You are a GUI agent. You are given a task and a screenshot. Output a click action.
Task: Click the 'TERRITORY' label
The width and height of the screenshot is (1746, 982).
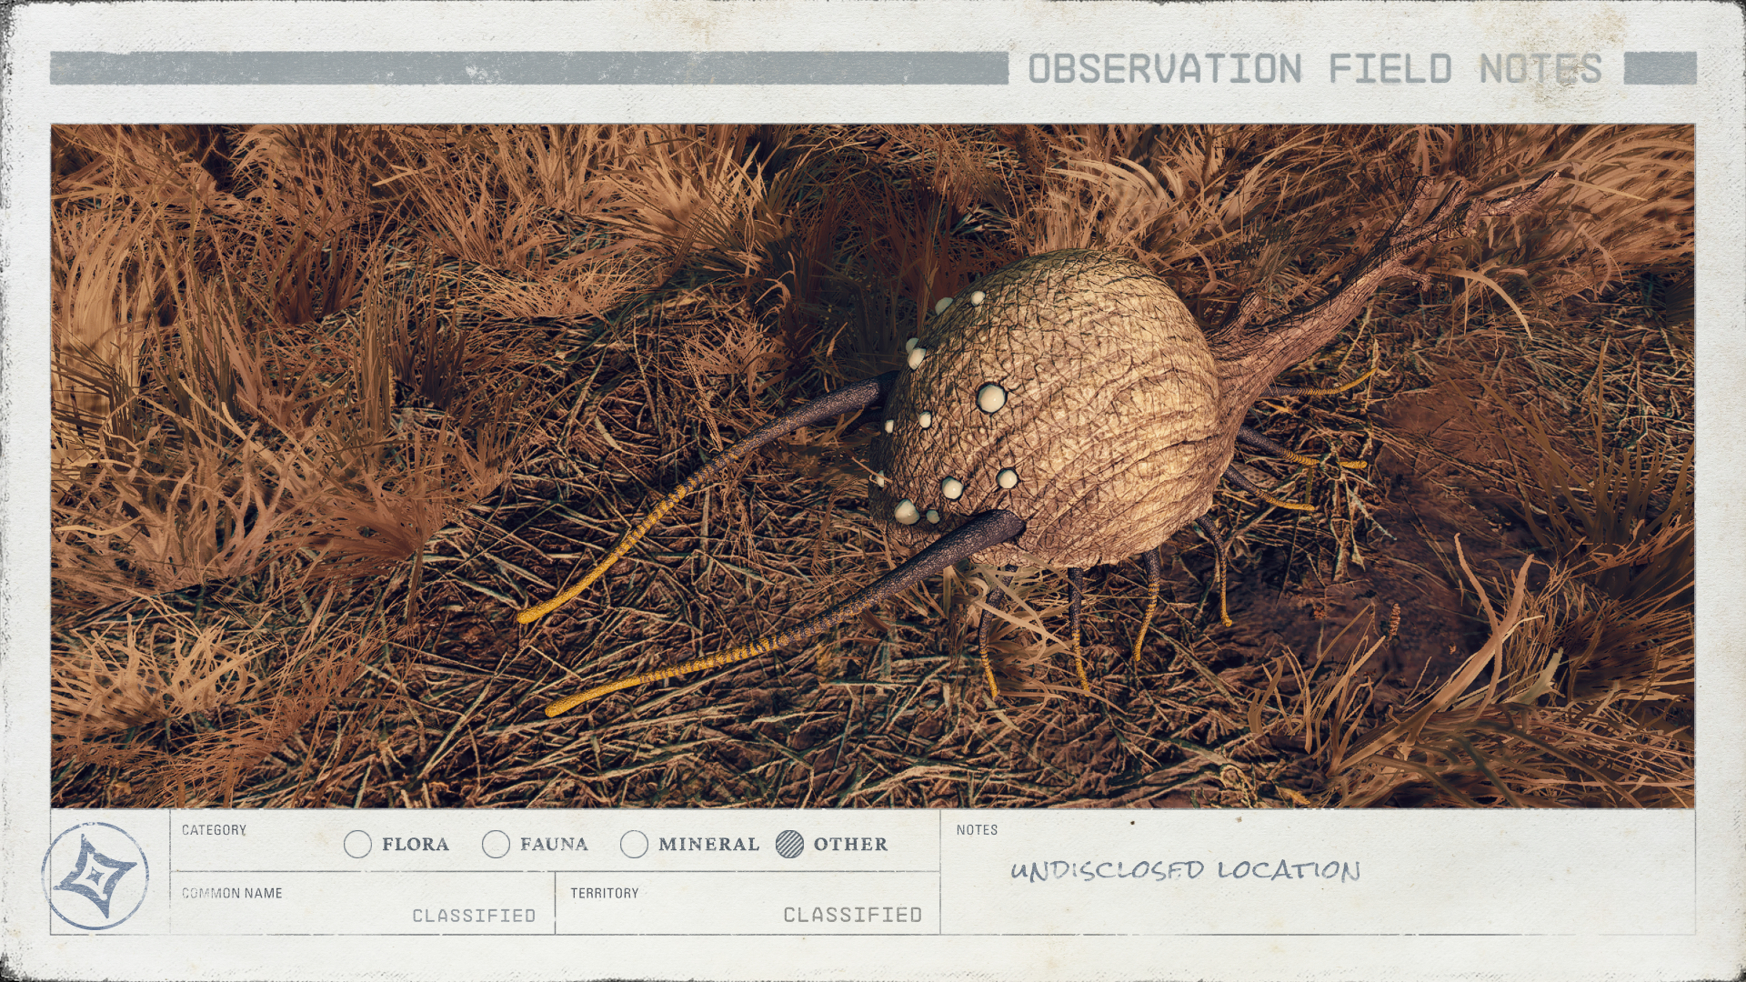click(x=605, y=893)
